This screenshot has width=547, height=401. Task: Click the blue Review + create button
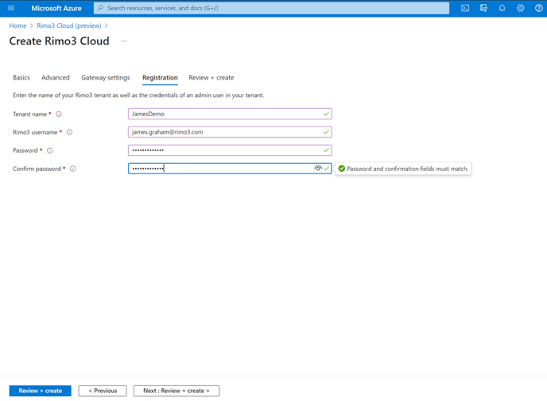[40, 391]
